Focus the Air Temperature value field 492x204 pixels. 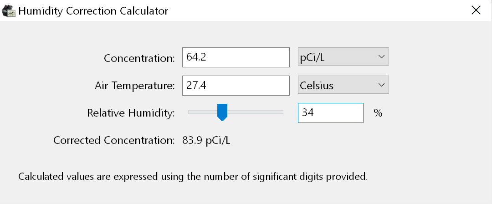tap(236, 86)
